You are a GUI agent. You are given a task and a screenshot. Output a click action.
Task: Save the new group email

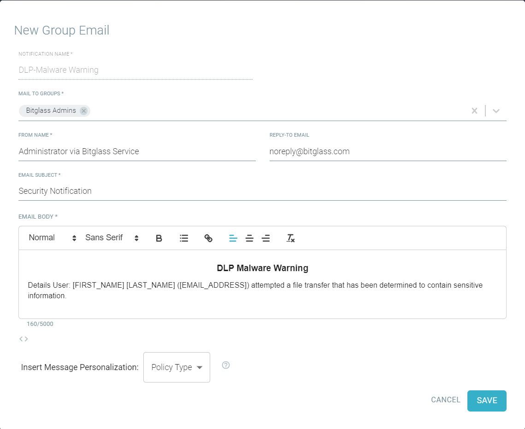click(x=487, y=400)
